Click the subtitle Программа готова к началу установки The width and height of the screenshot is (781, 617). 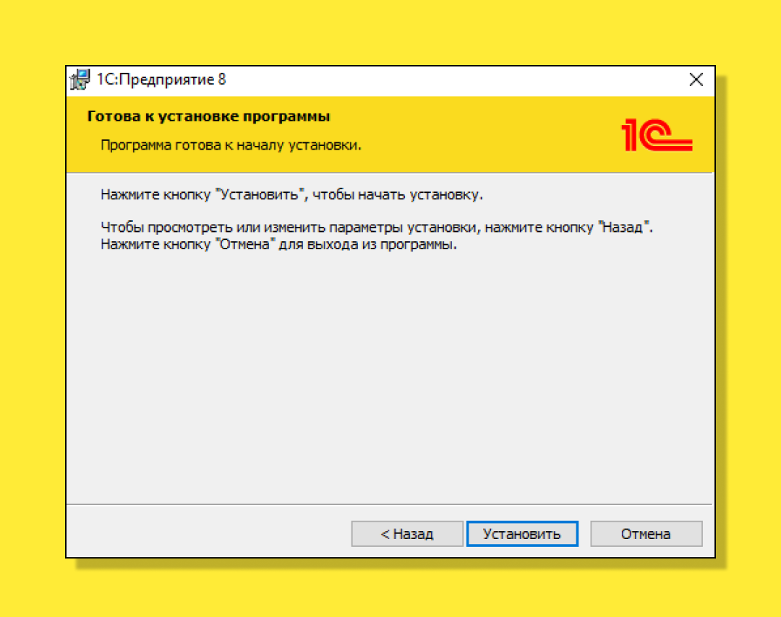click(231, 145)
